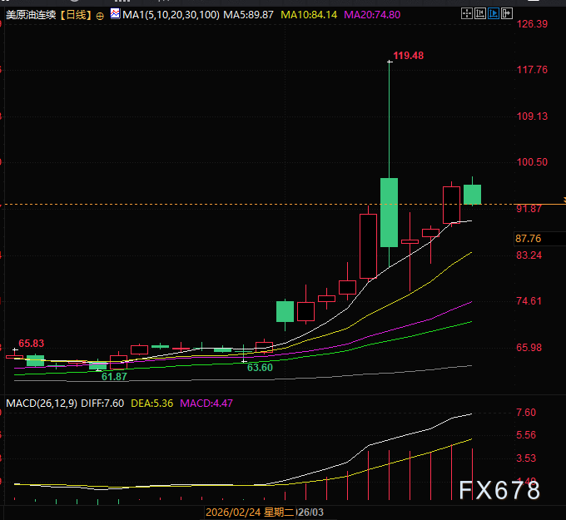566x520 pixels.
Task: Click the 100.50 axis price value
Action: [x=532, y=162]
